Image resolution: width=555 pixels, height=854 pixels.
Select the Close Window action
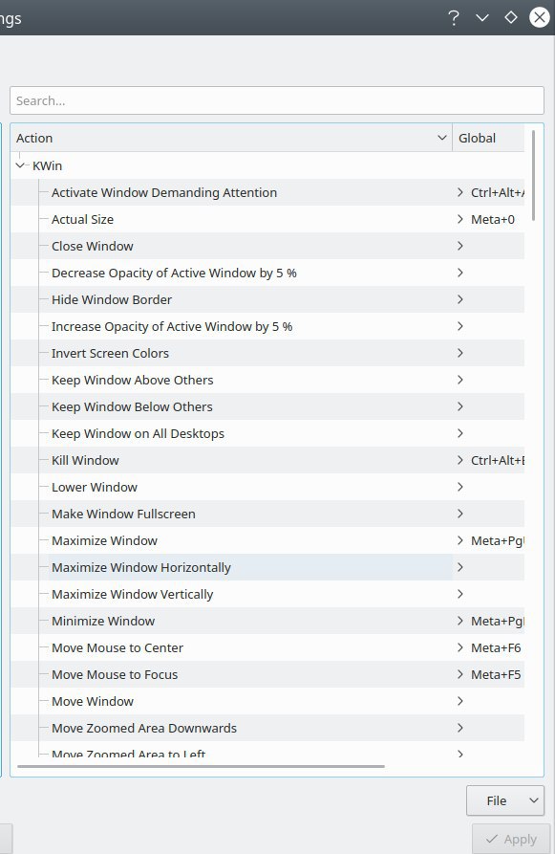pyautogui.click(x=93, y=246)
